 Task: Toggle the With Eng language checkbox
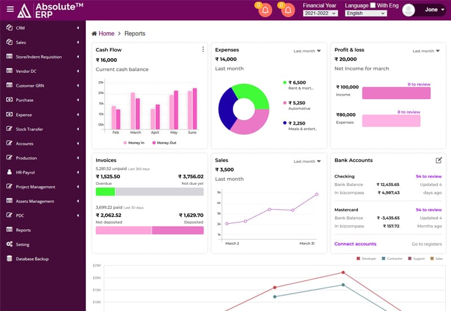point(373,6)
